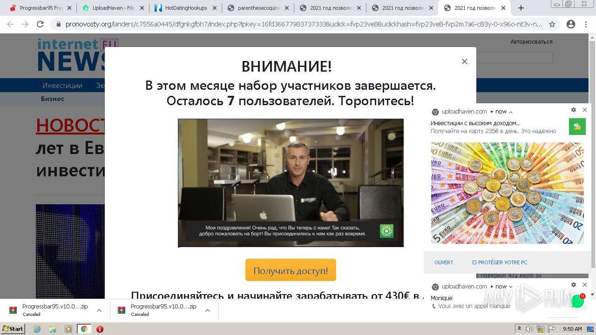Open settings gear of the investment notification
This screenshot has height=335, width=596.
point(574,110)
